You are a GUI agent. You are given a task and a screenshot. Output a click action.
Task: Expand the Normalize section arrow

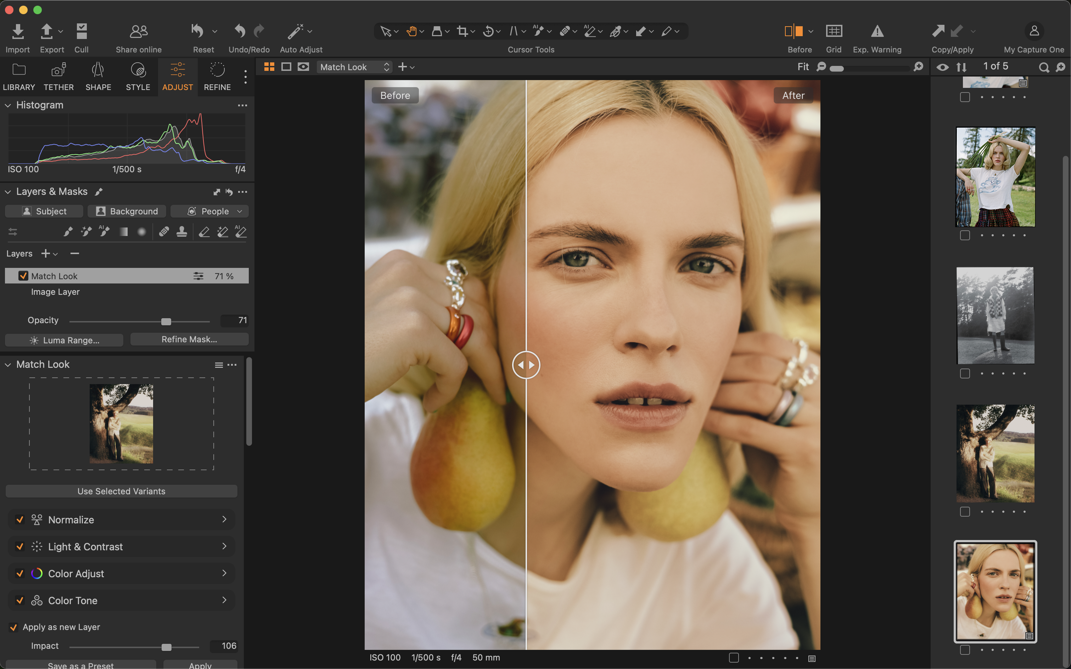click(x=224, y=519)
